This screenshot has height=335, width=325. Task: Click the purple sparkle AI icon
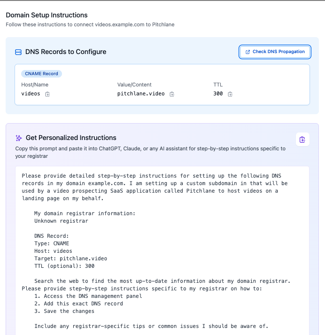click(x=19, y=138)
